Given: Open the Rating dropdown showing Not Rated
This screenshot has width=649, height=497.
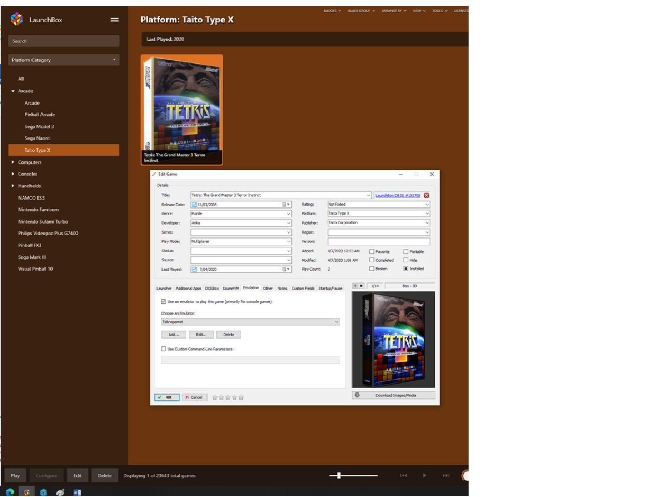Looking at the screenshot, I should [379, 204].
